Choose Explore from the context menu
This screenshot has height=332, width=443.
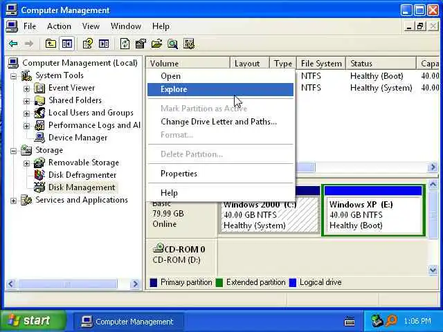click(220, 89)
